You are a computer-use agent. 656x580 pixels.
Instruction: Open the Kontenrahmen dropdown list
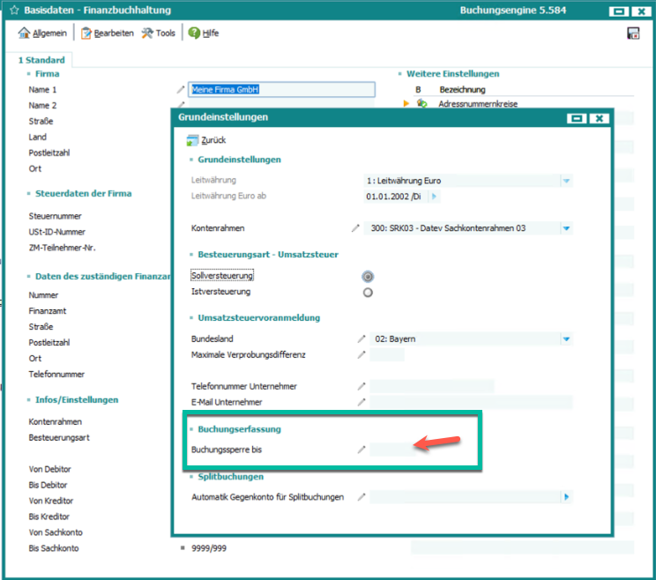pos(566,228)
